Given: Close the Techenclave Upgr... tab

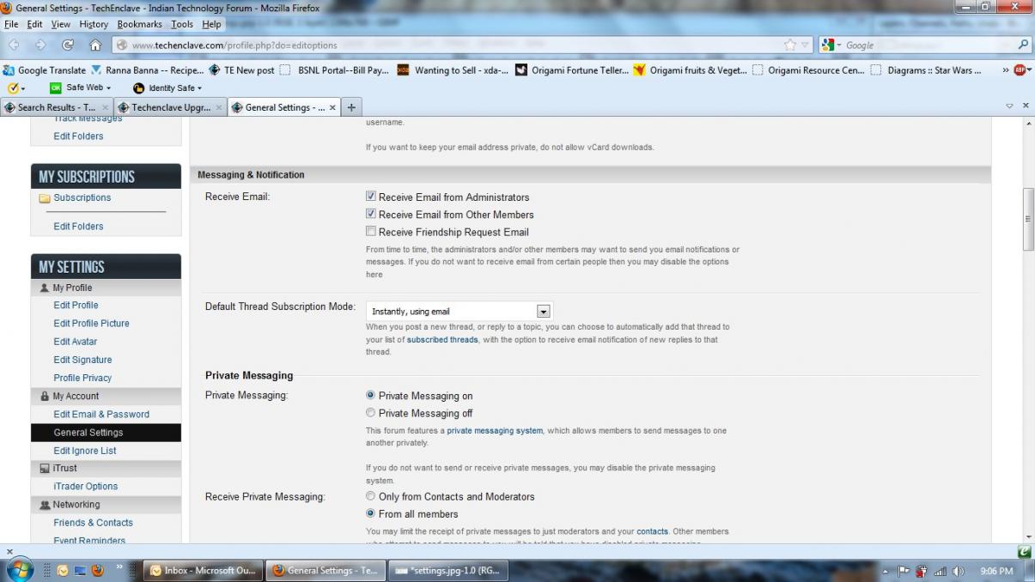Looking at the screenshot, I should 218,107.
